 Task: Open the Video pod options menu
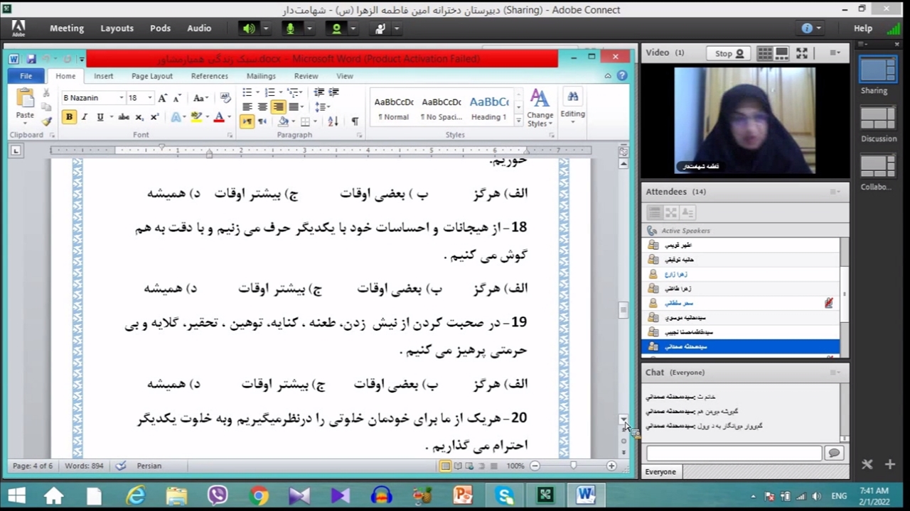[x=835, y=53]
